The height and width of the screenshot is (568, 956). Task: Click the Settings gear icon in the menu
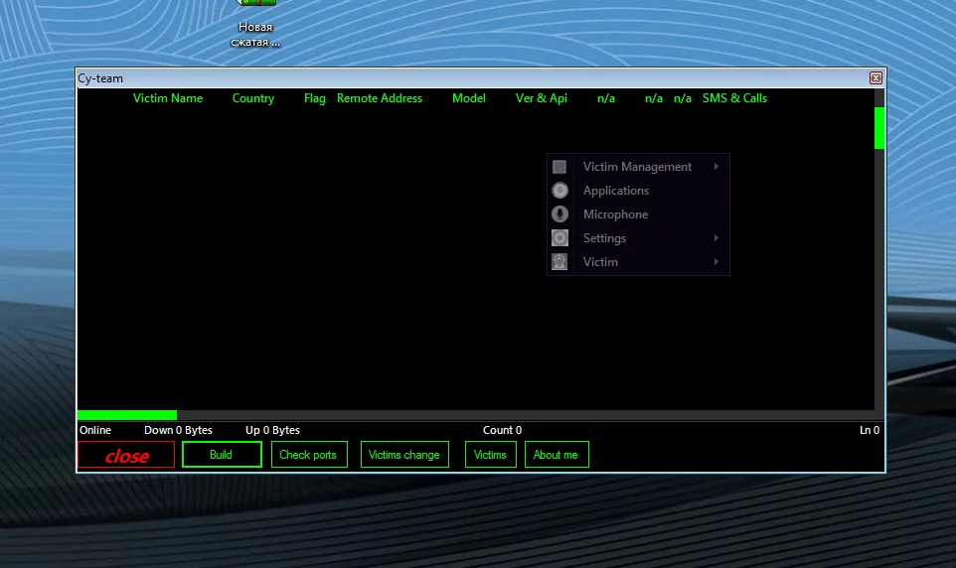coord(559,238)
